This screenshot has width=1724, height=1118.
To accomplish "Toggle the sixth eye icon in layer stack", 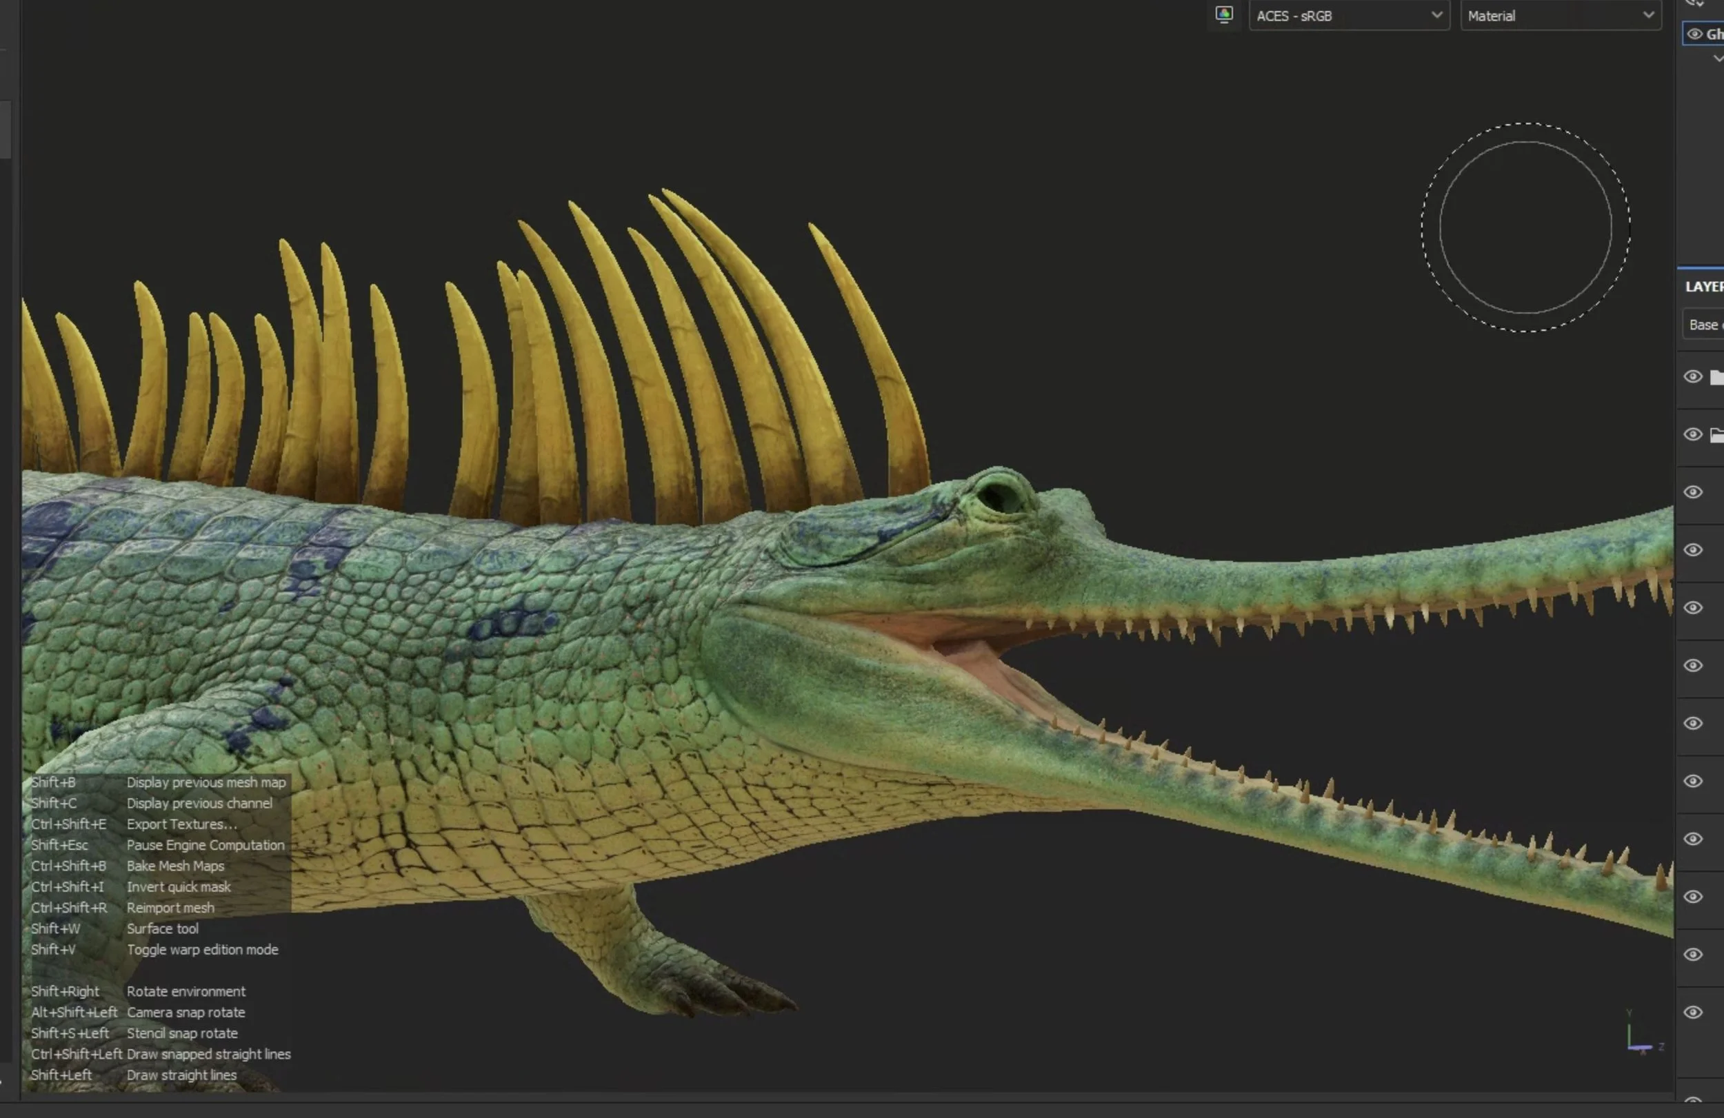I will (1693, 665).
